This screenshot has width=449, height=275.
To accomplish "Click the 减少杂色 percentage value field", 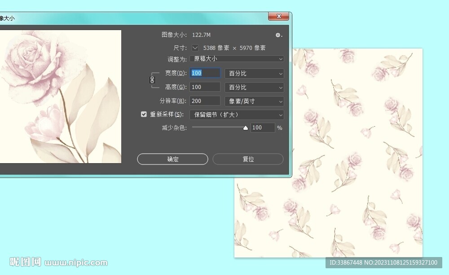I will [263, 128].
